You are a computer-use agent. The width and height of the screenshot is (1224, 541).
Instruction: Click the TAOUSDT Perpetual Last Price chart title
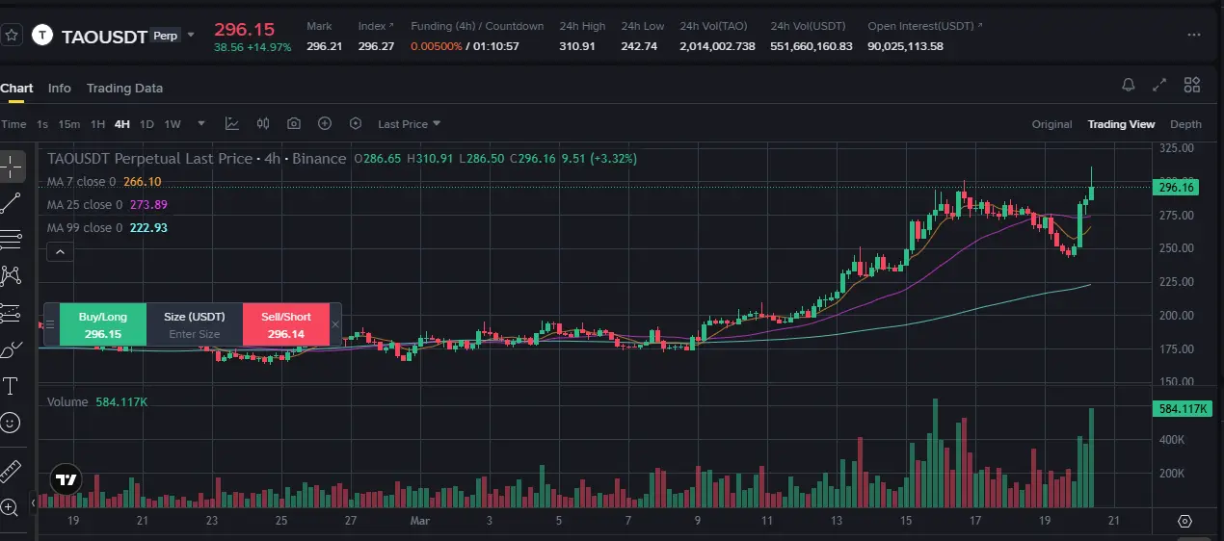[197, 159]
